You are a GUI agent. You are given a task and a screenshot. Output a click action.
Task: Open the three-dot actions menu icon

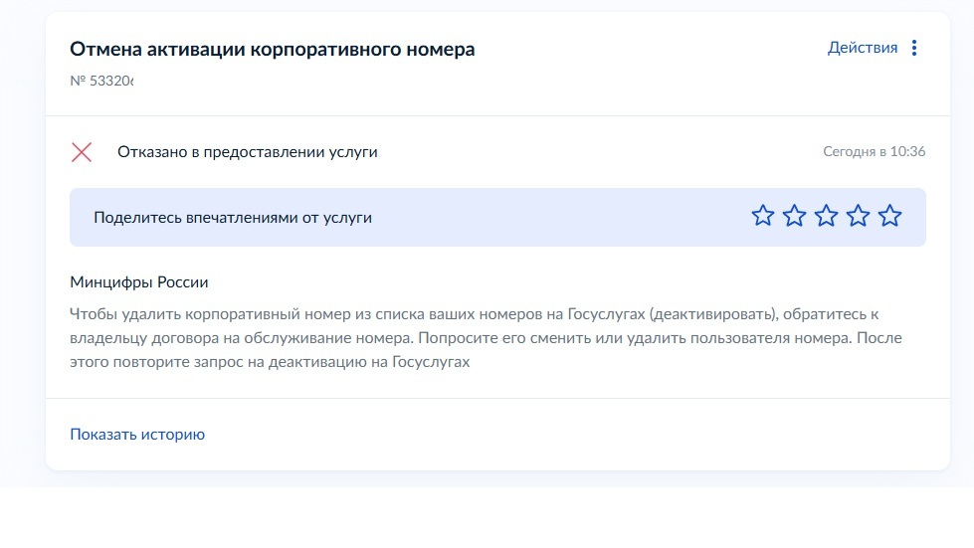(x=915, y=48)
